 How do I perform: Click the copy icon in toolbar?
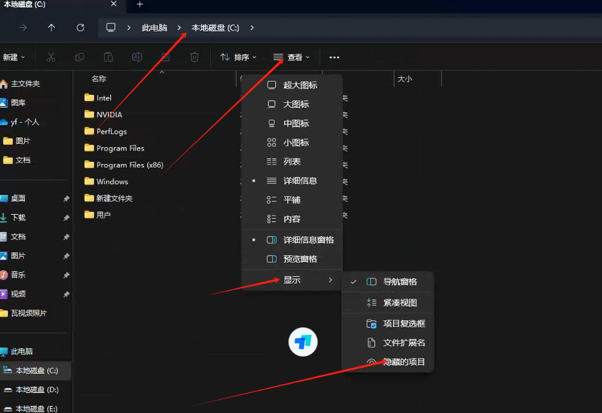click(79, 57)
